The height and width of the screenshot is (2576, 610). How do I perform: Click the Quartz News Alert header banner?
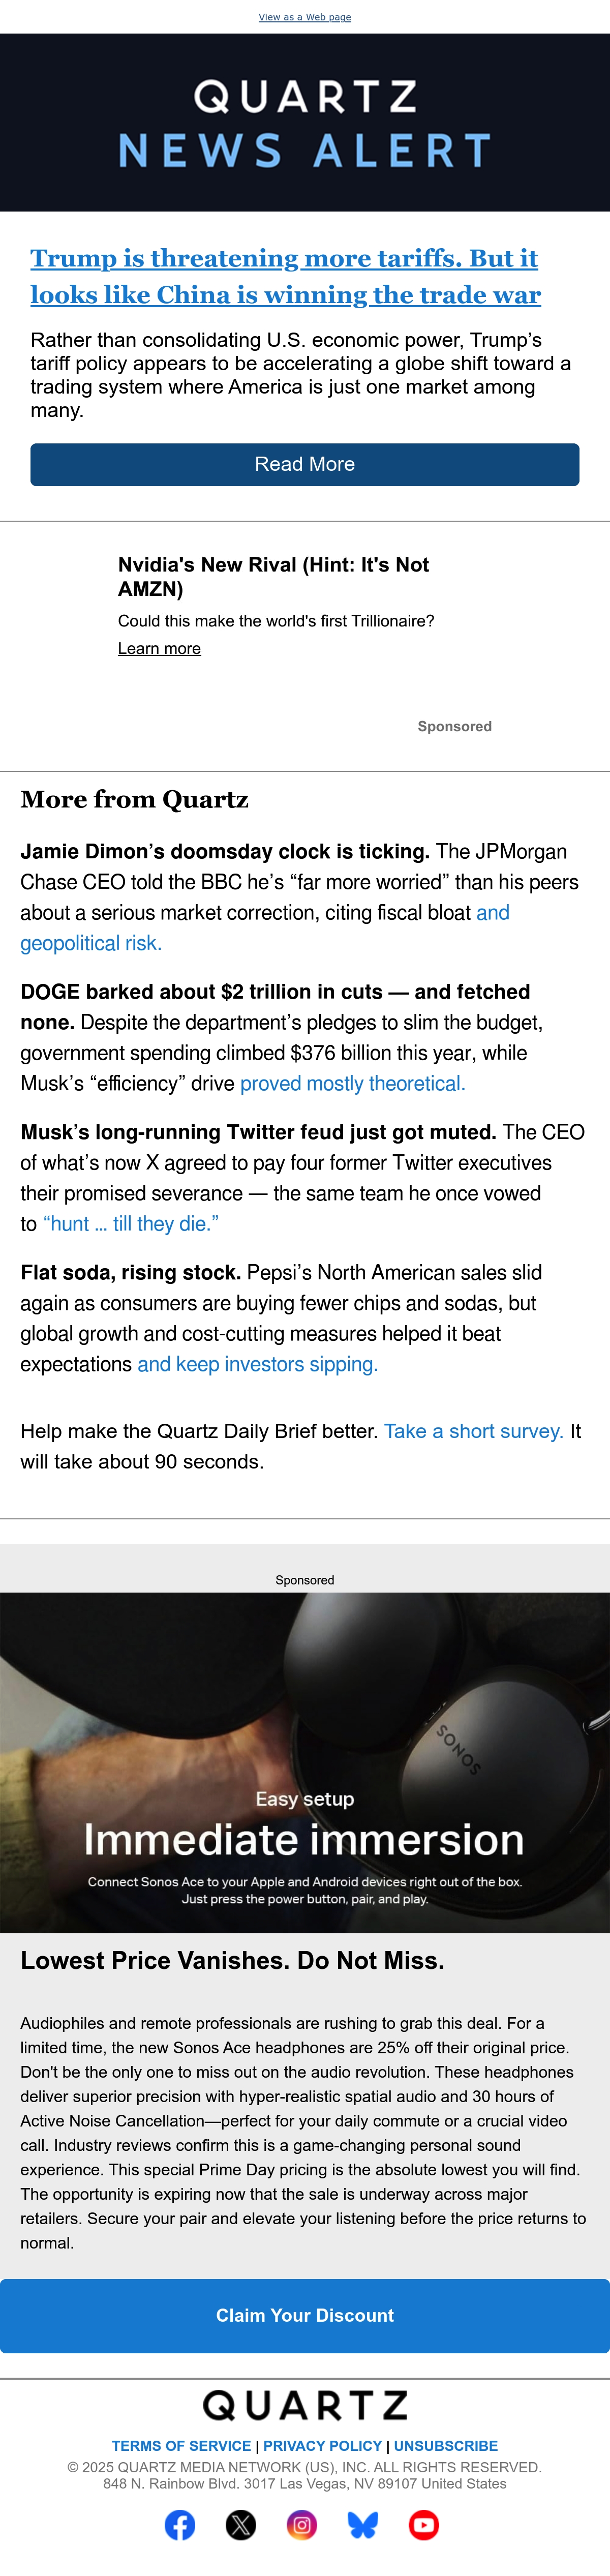tap(305, 122)
